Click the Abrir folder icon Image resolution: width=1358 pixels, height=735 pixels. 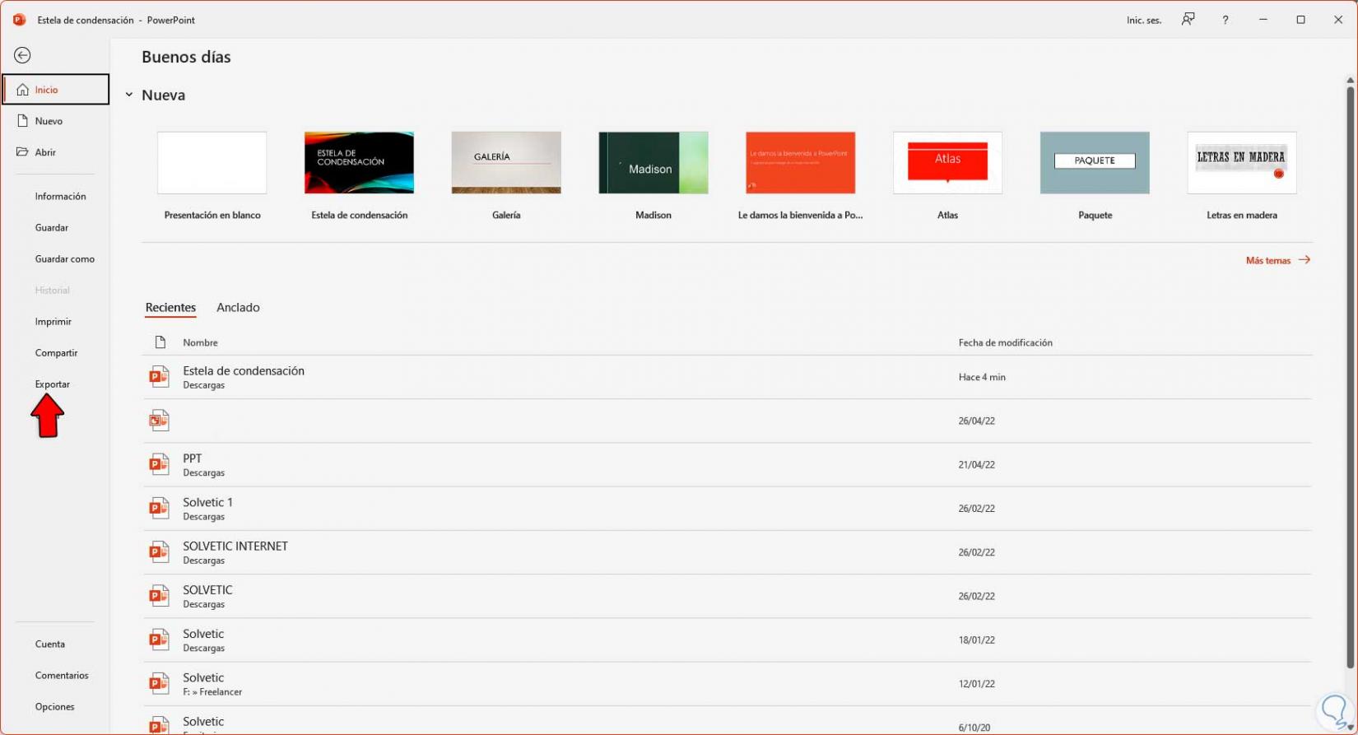point(22,152)
